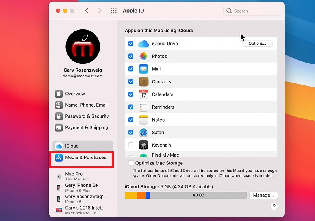Viewport: 315px width, 221px height.
Task: Click the Photos app icon
Action: click(143, 56)
